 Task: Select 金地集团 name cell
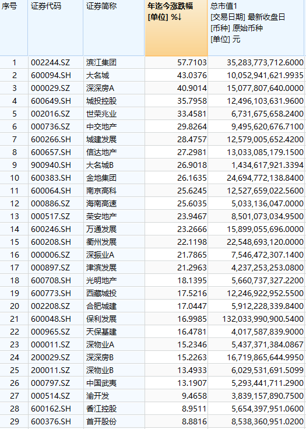click(x=114, y=178)
